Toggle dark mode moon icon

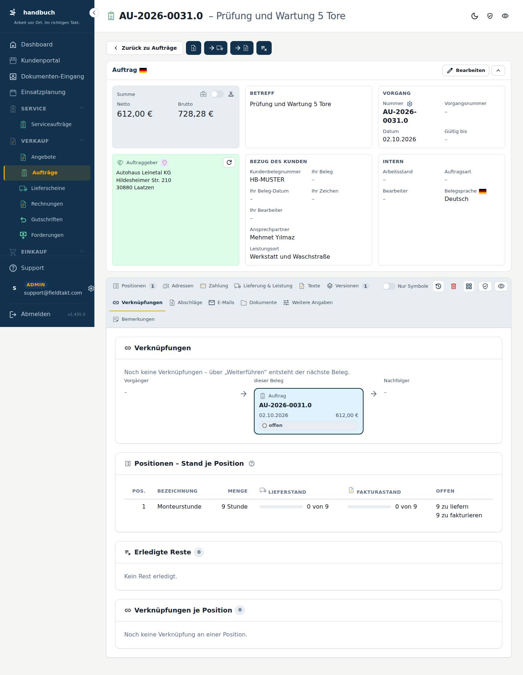coord(475,16)
